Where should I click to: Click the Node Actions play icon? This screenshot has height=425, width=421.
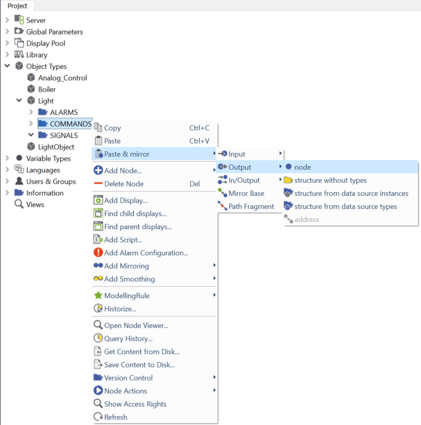(98, 391)
